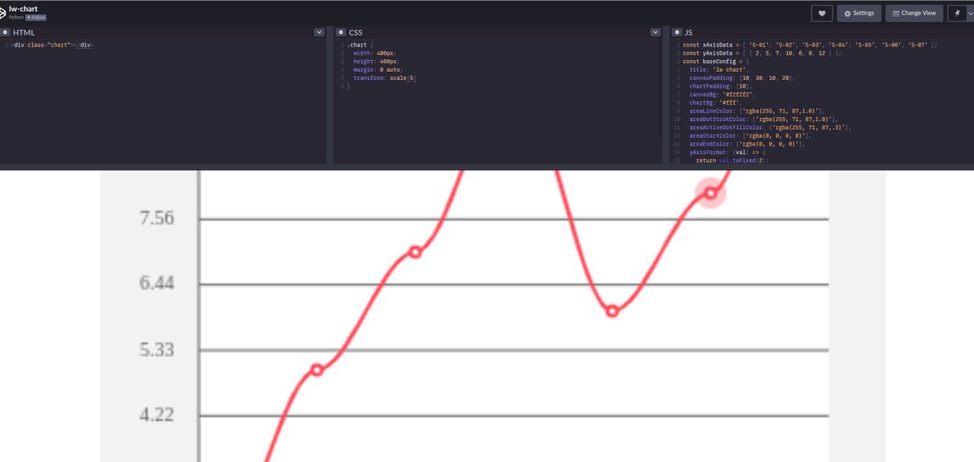Click the yAxisFormat JS line
974x462 pixels.
[x=727, y=152]
